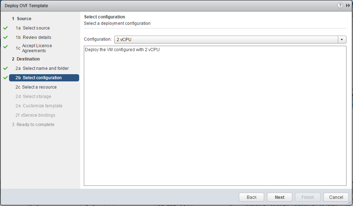Open the Configuration dropdown arrow
The width and height of the screenshot is (353, 206).
342,40
